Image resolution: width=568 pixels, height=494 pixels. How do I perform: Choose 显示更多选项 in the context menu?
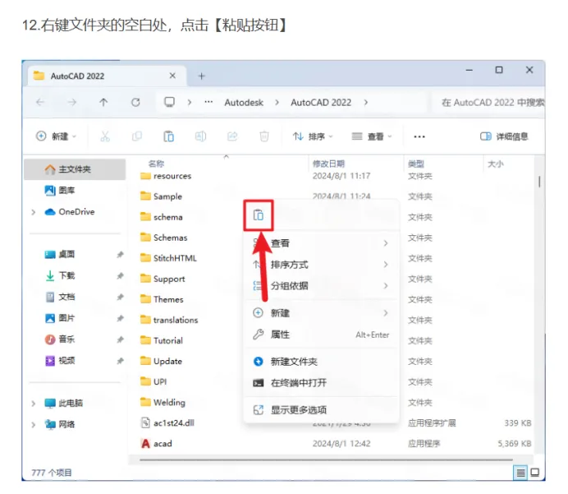click(322, 410)
